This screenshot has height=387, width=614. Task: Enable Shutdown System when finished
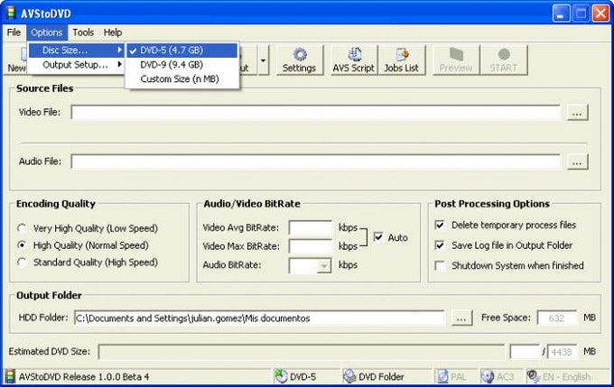(x=440, y=266)
